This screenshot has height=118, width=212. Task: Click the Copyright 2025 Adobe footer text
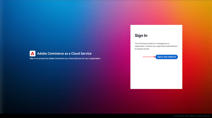(192, 116)
